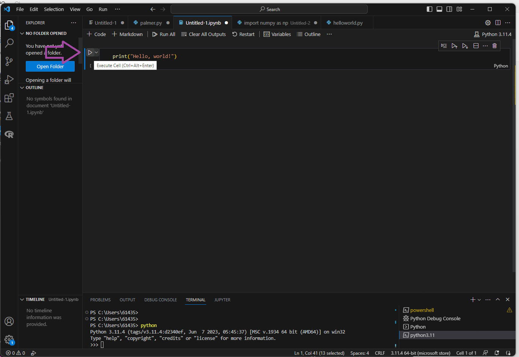Delete the notebook cell via trash icon
The width and height of the screenshot is (519, 357).
coord(494,45)
